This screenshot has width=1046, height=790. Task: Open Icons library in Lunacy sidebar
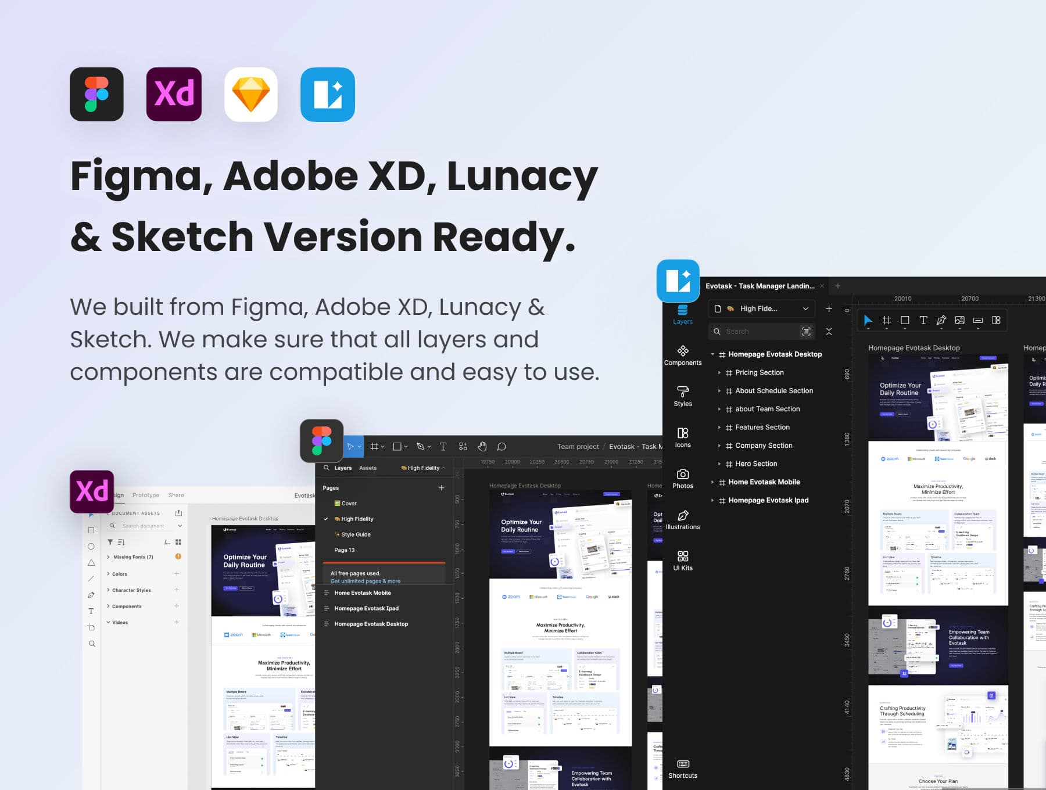click(x=683, y=438)
